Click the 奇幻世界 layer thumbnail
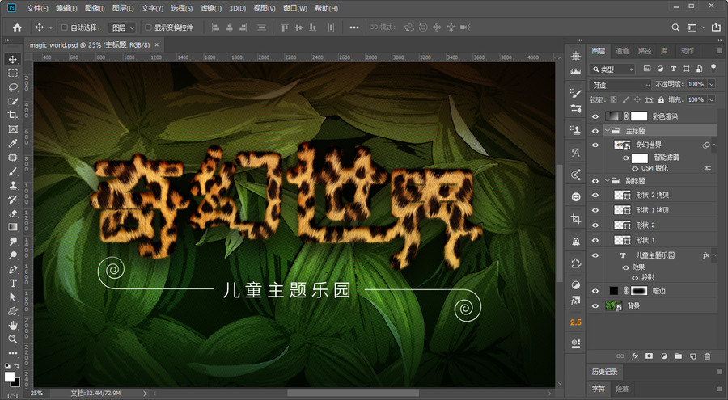 click(622, 145)
